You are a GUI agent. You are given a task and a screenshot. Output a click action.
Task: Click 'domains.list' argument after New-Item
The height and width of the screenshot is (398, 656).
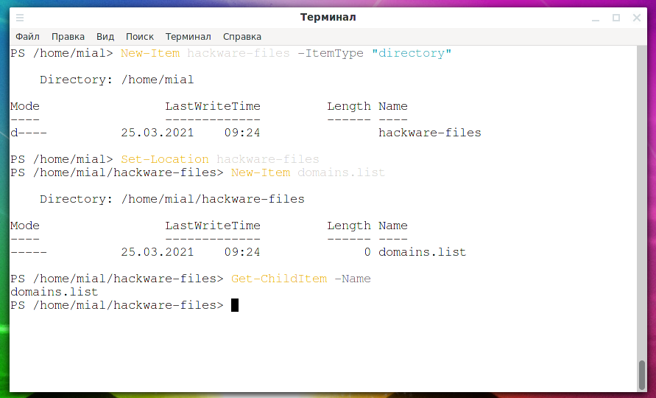[x=341, y=172]
